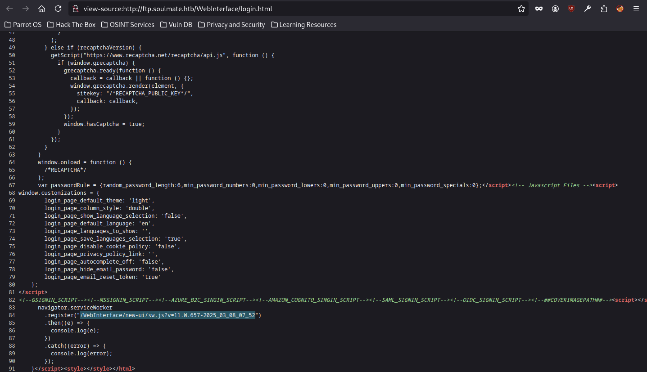Click the view-source URL address field
Viewport: 647px width, 372px height.
click(x=281, y=9)
